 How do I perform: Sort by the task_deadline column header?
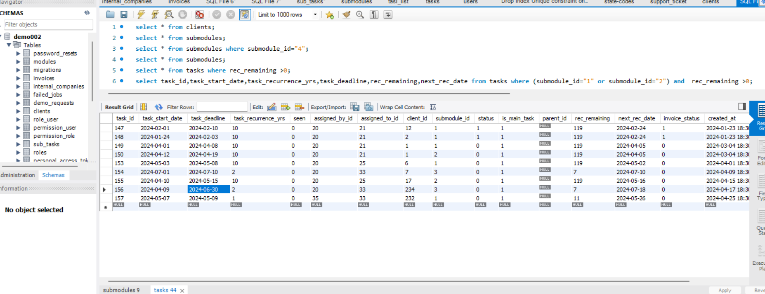(208, 118)
